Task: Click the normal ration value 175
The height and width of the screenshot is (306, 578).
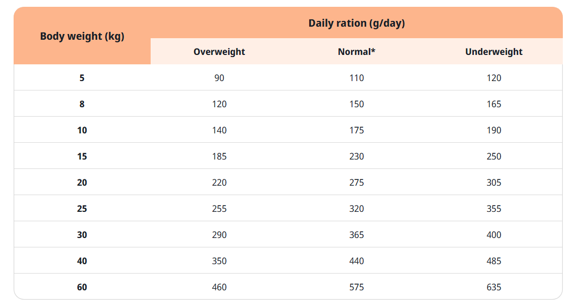Action: coord(356,130)
